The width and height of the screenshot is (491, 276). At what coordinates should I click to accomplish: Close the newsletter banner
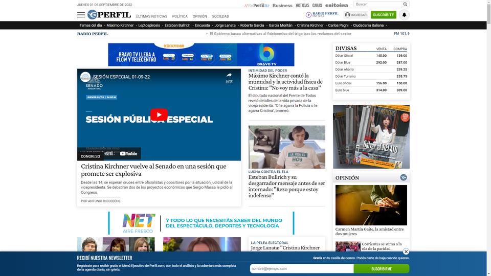point(406,251)
